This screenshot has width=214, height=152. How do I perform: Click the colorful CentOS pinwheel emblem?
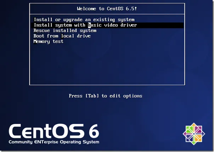tap(194, 134)
